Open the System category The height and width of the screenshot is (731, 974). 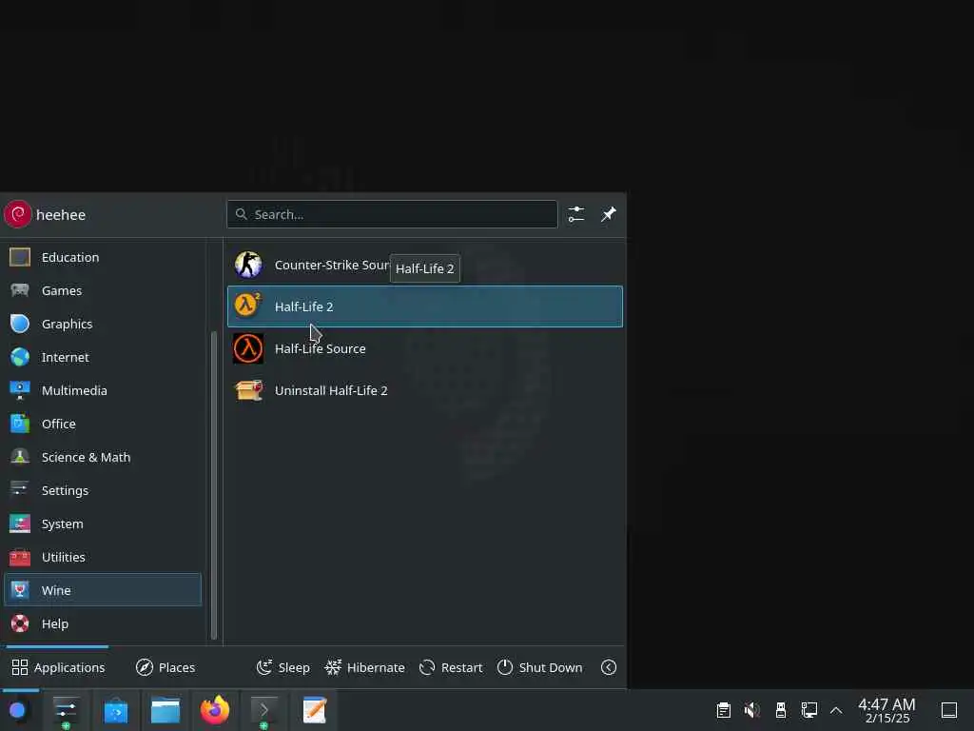(x=103, y=524)
